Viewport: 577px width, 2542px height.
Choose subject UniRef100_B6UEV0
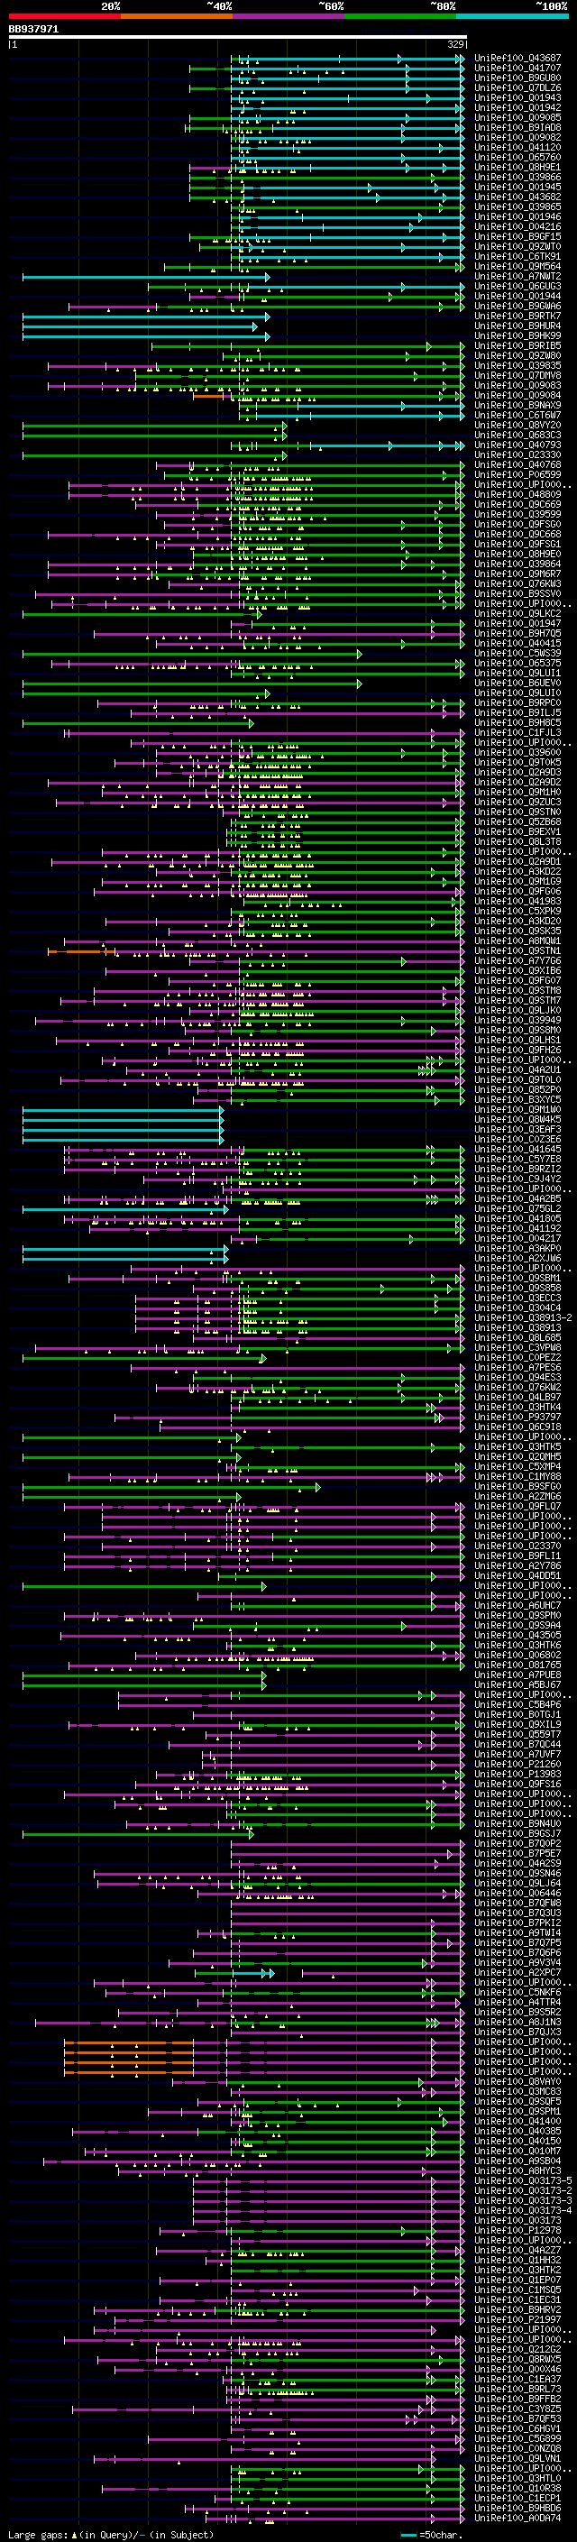pos(517,683)
